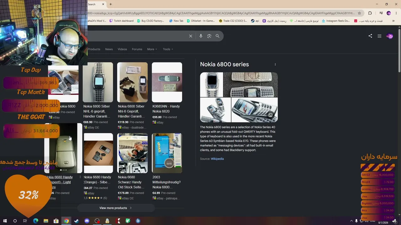The width and height of the screenshot is (401, 225).
Task: Switch to the Videos results tab
Action: pos(122,49)
